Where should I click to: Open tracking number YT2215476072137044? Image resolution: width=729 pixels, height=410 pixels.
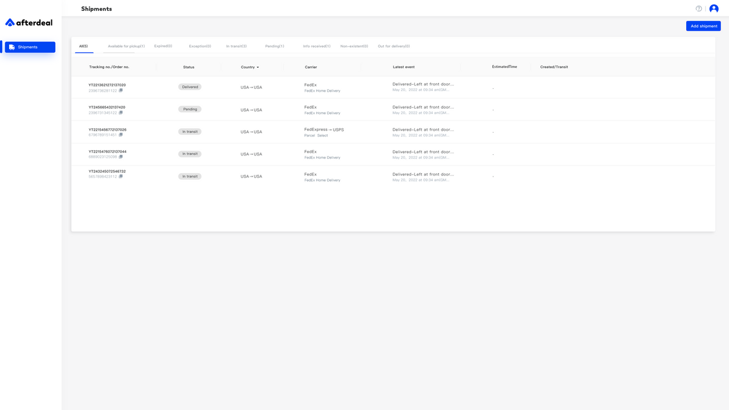coord(108,151)
